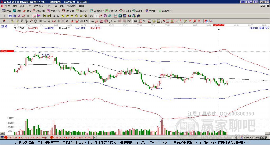Open the 9T四方形 tool
This screenshot has height=145, width=270.
coord(97,11)
